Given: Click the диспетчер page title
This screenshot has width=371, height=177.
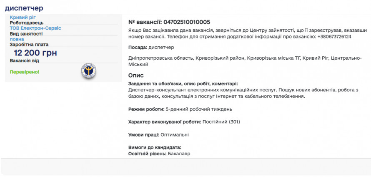Looking at the screenshot, I should 24,8.
